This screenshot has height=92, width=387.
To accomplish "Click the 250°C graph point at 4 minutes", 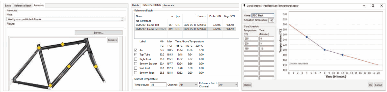I will point(307,37).
